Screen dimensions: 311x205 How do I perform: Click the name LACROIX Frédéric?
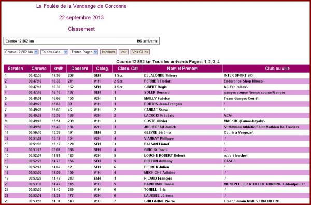159,116
